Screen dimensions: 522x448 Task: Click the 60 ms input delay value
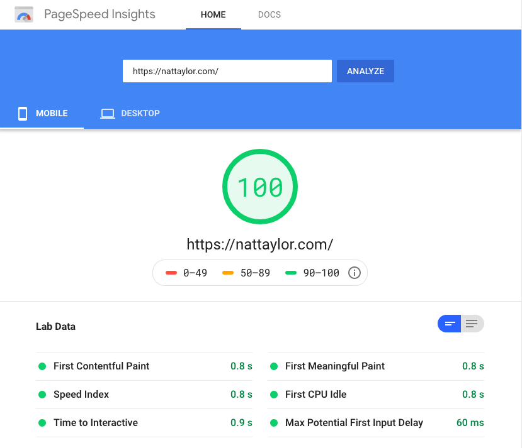pos(470,422)
